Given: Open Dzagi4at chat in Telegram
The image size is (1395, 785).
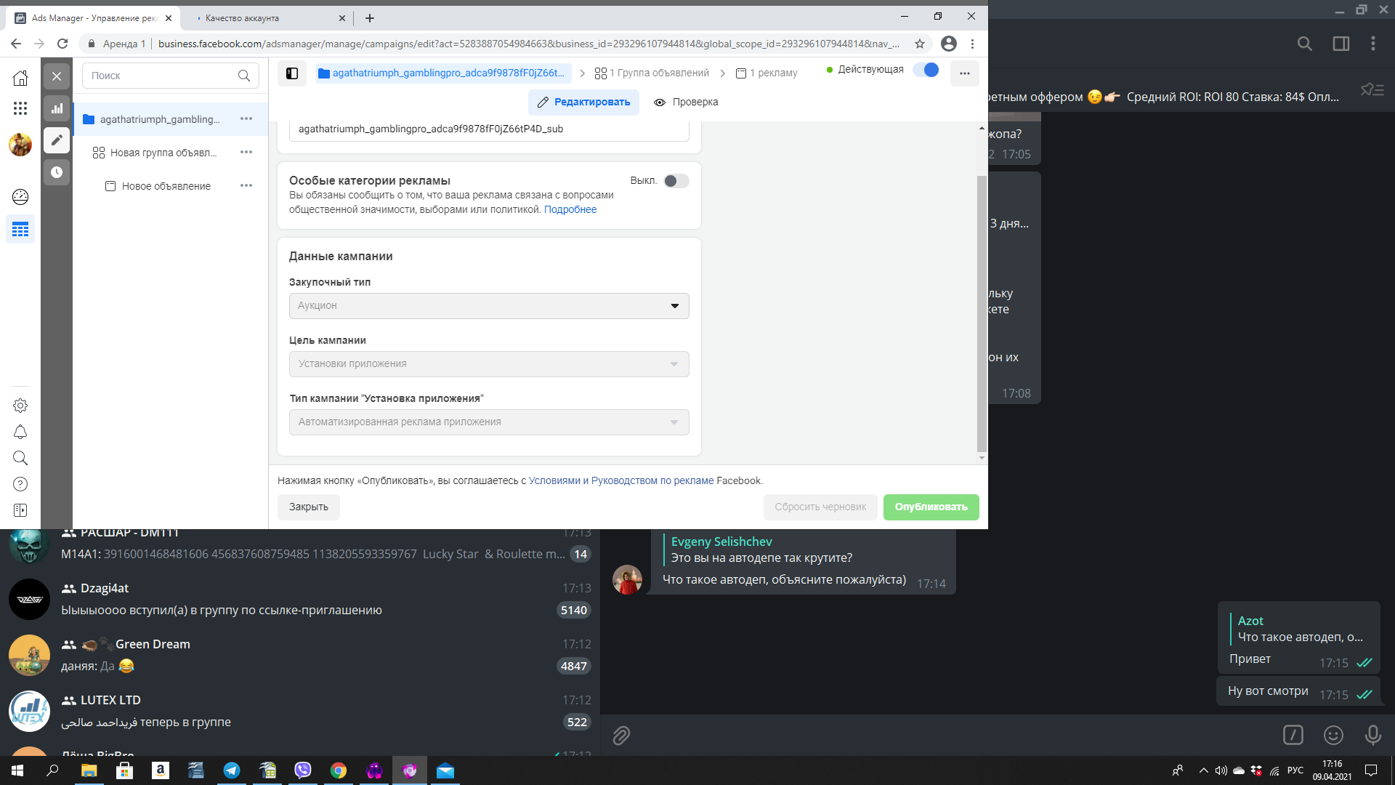Looking at the screenshot, I should pos(300,599).
